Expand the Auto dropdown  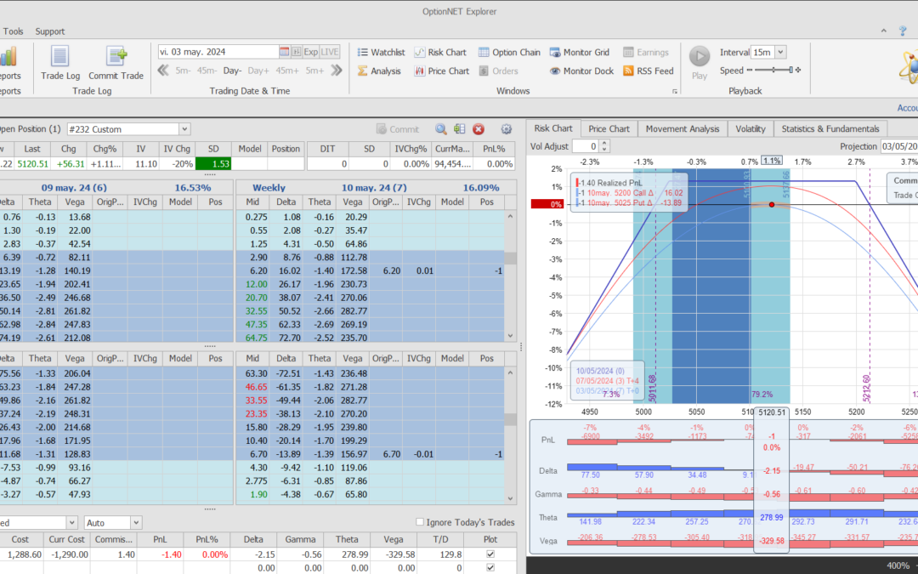tap(136, 522)
